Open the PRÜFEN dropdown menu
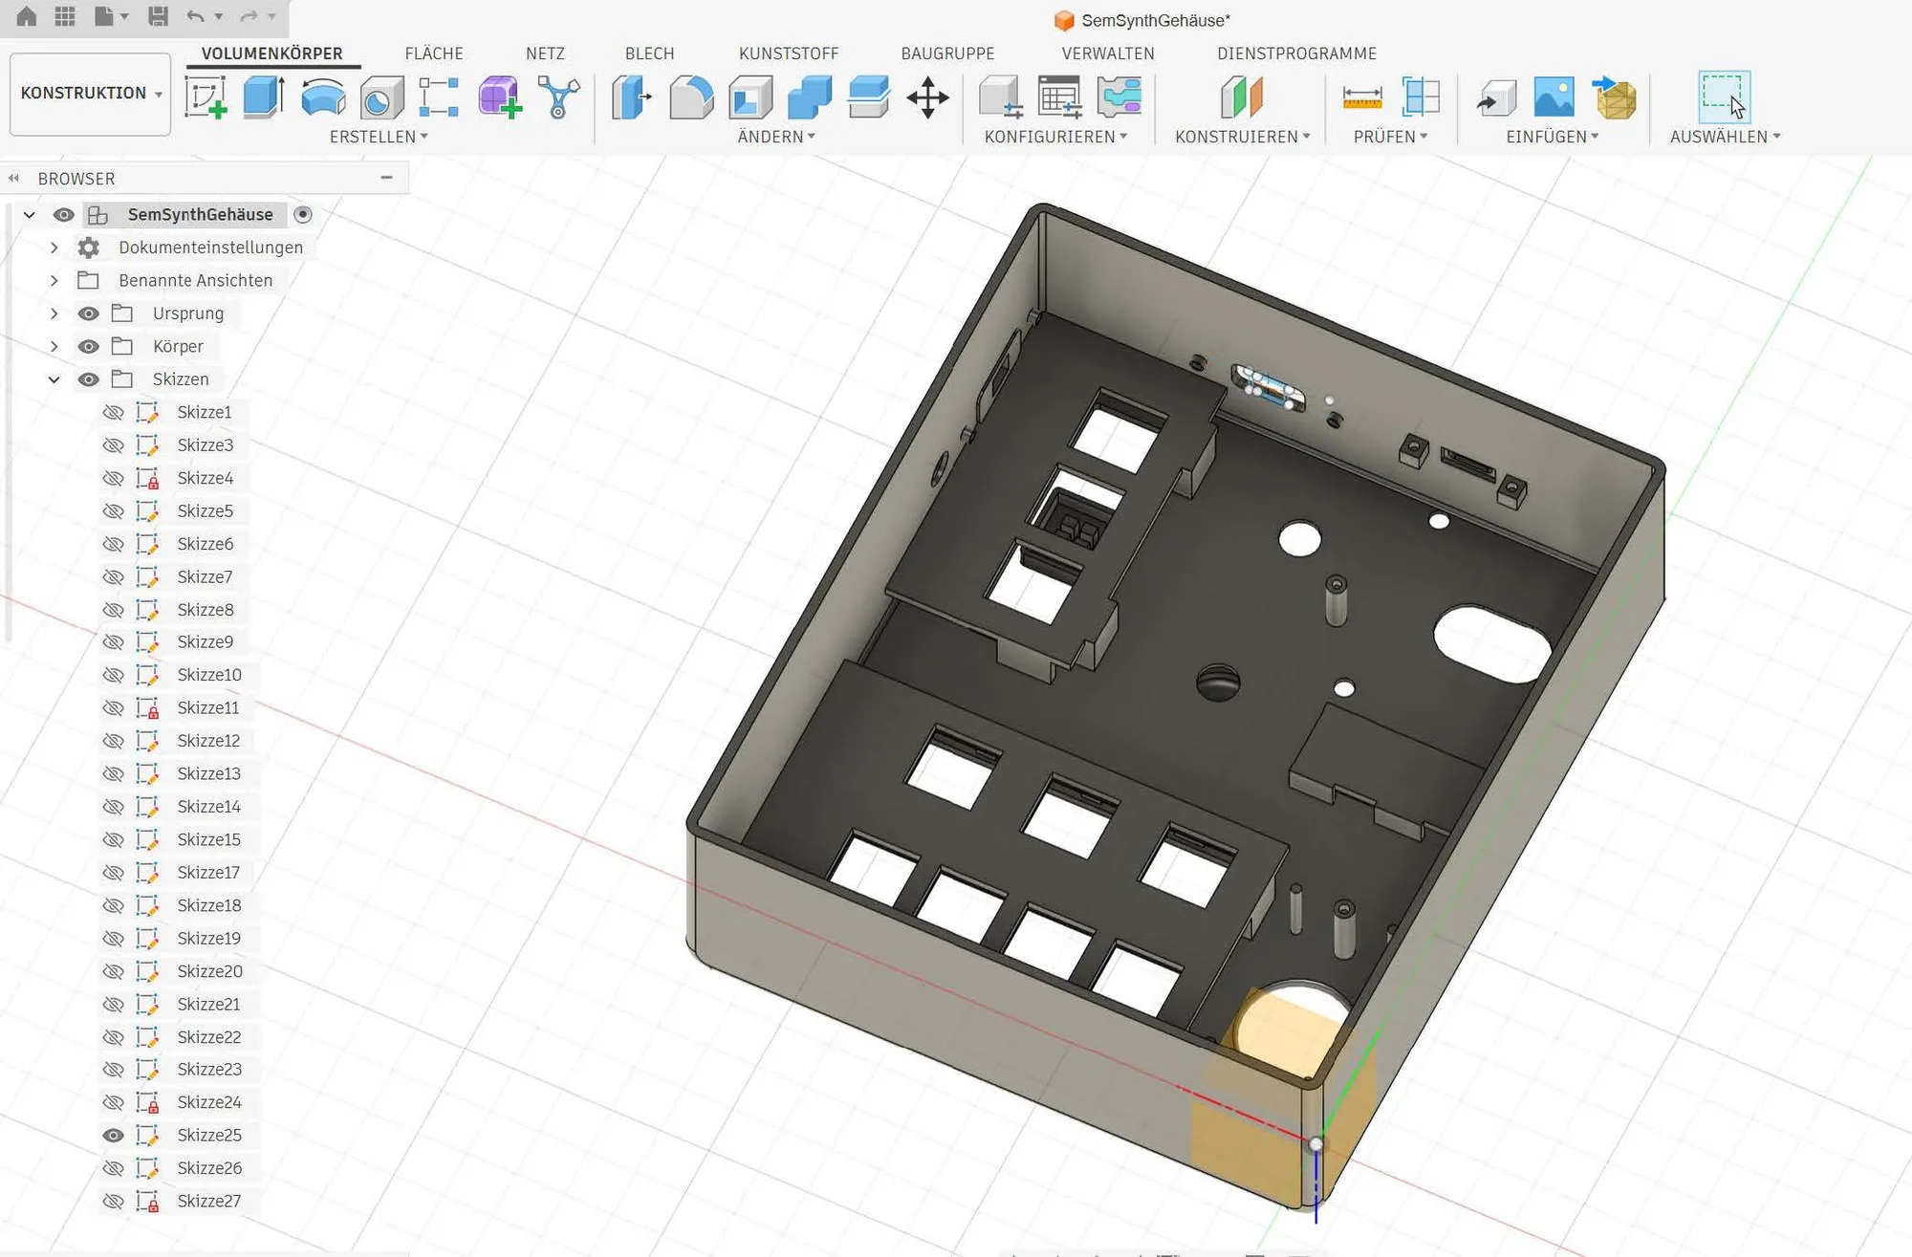 pos(1390,137)
